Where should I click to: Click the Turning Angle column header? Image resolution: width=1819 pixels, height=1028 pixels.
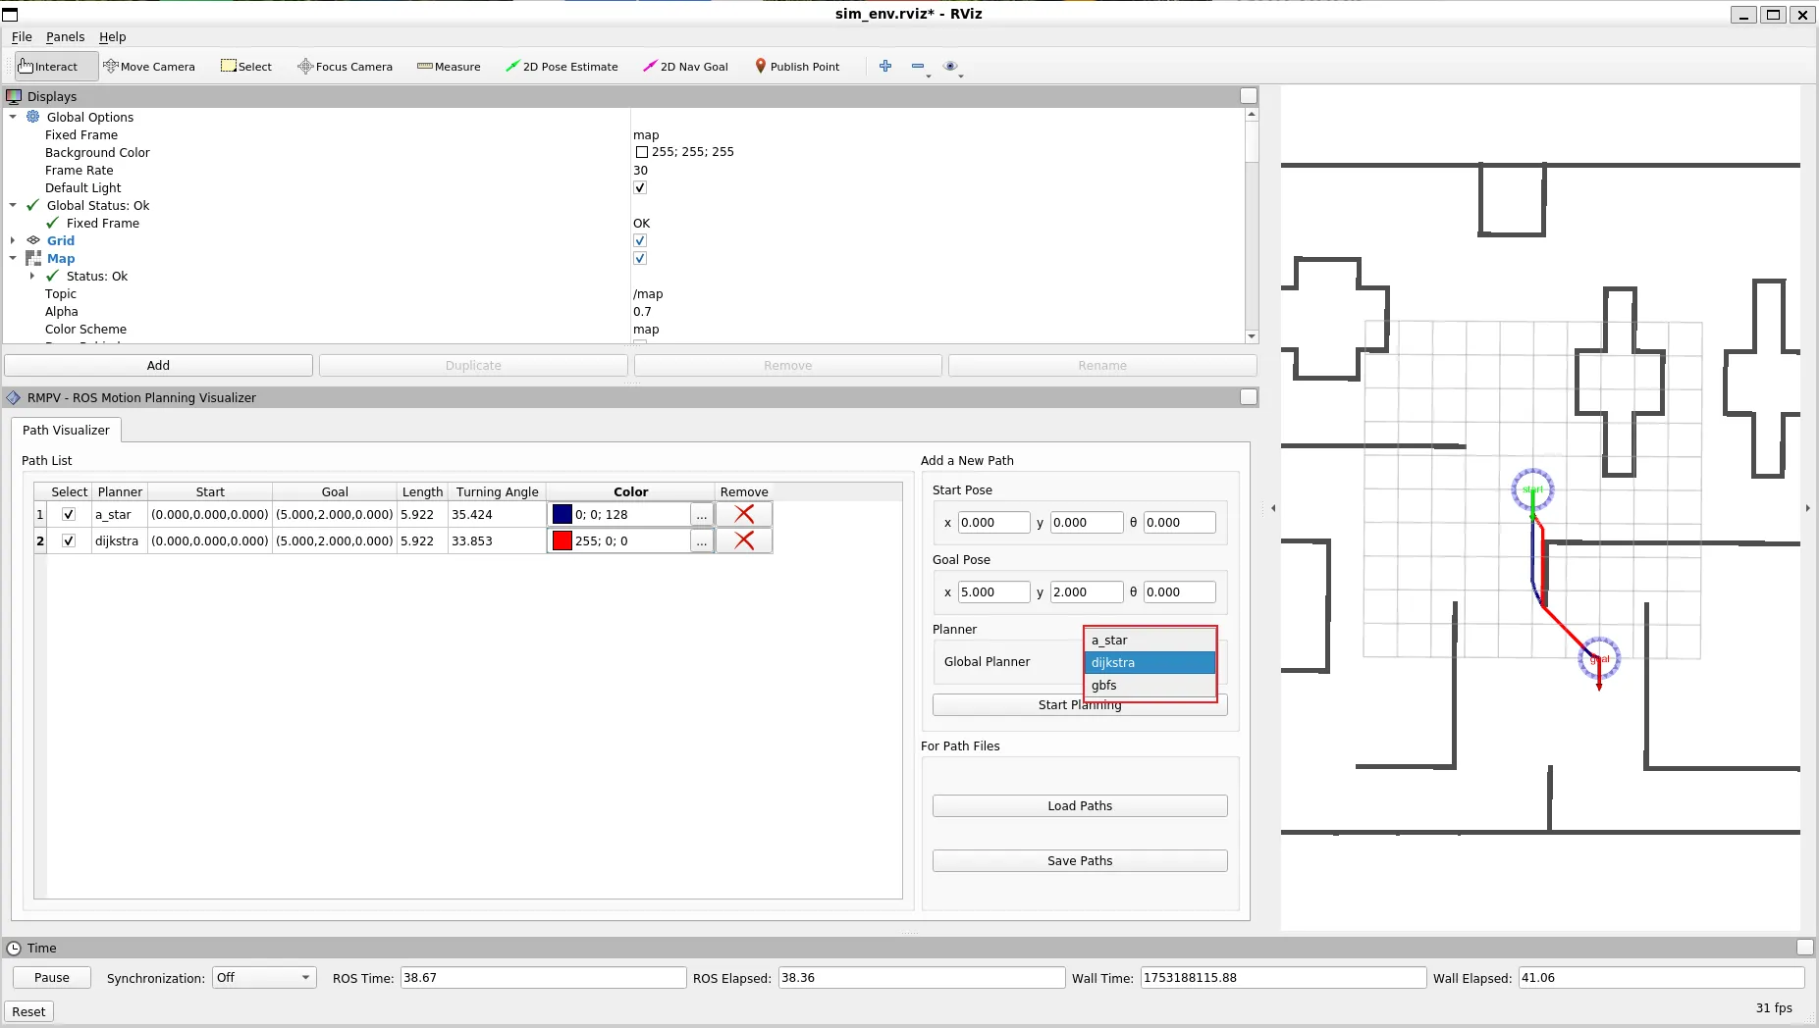coord(497,491)
